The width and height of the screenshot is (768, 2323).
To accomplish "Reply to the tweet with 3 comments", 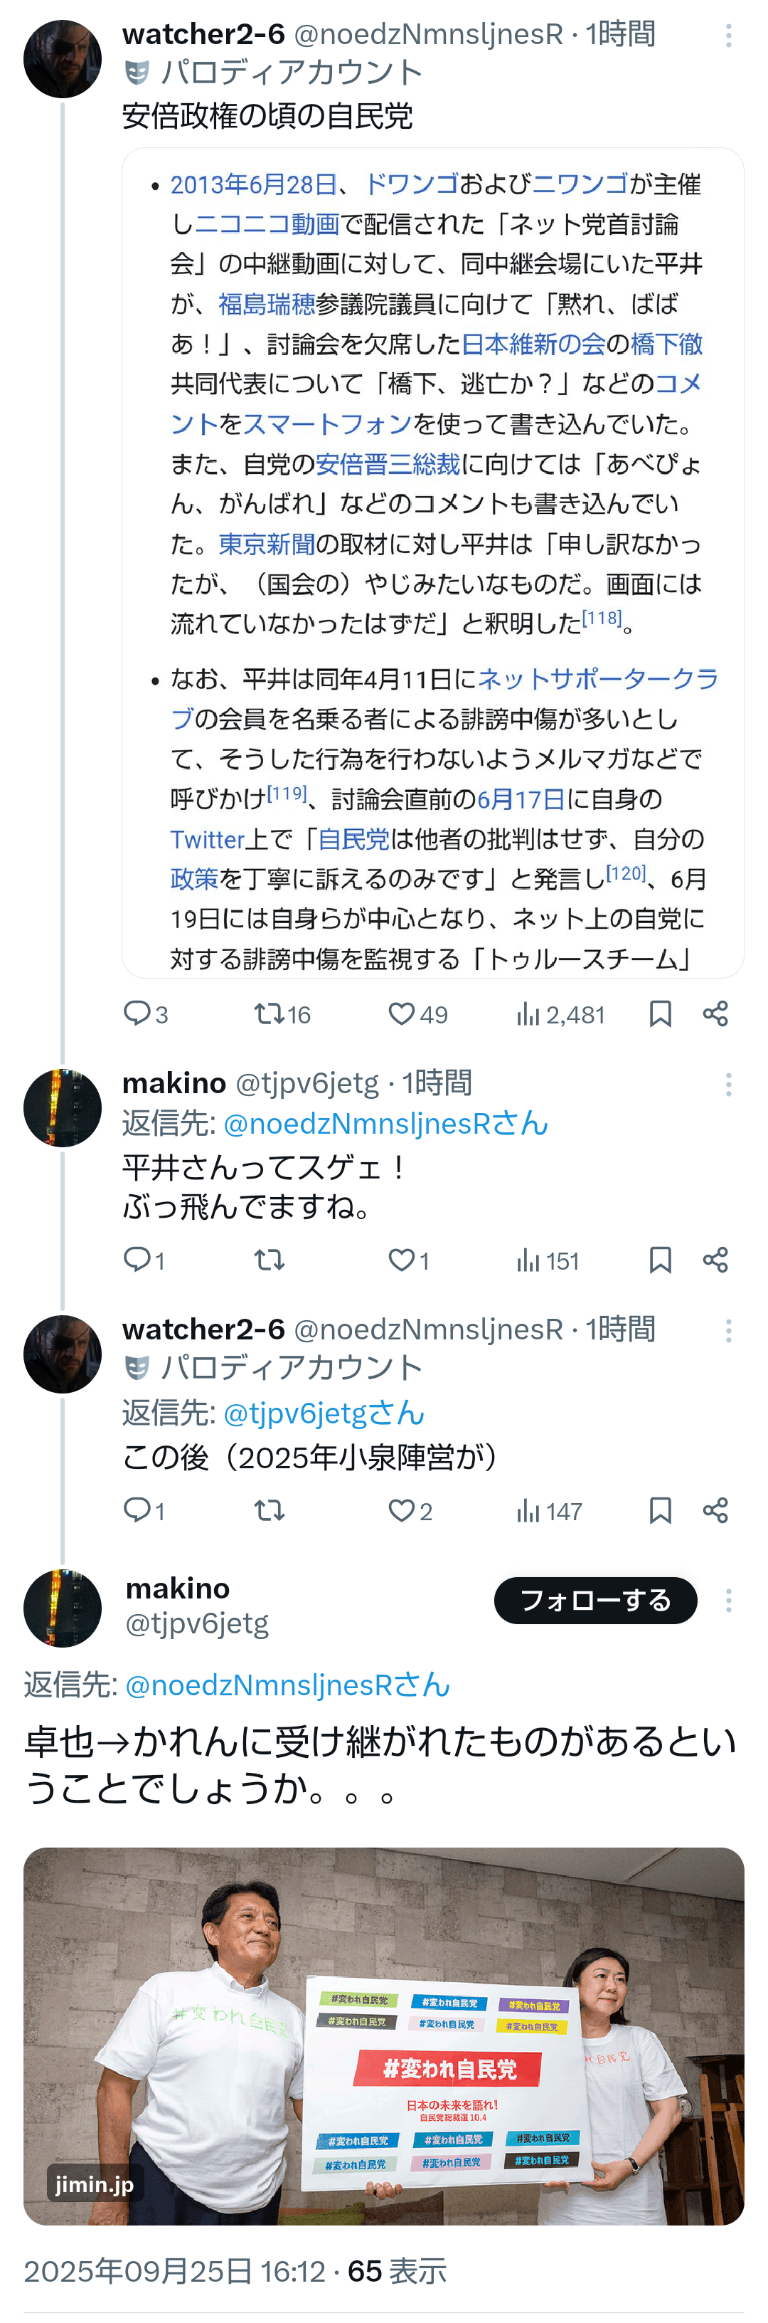I will pos(137,1014).
